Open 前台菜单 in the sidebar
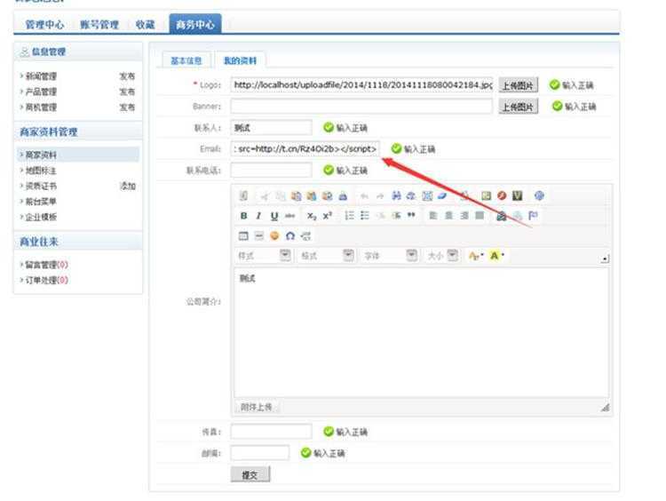This screenshot has width=666, height=501. click(x=41, y=202)
